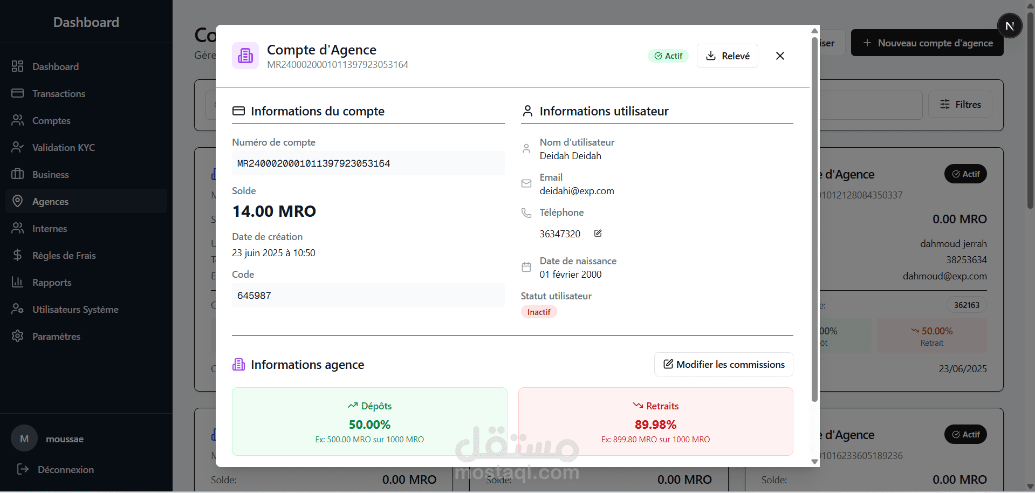Open Dashboard from the sidebar
This screenshot has width=1035, height=493.
[86, 66]
